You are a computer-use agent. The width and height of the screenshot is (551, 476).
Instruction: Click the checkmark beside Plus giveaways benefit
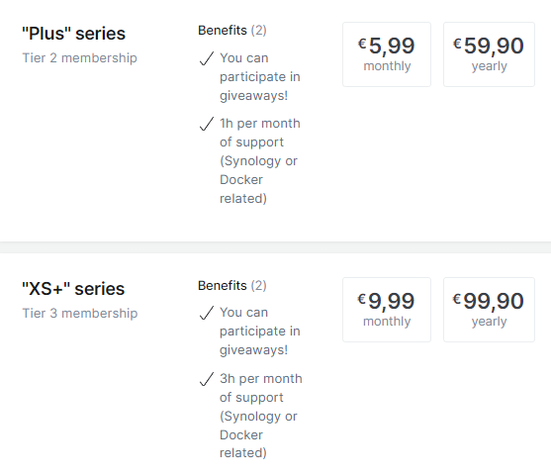(207, 58)
